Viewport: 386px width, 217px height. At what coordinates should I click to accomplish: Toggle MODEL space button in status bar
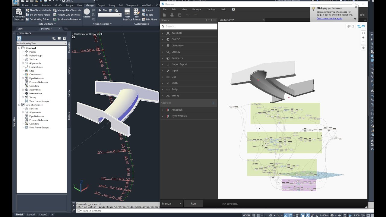[x=246, y=215]
